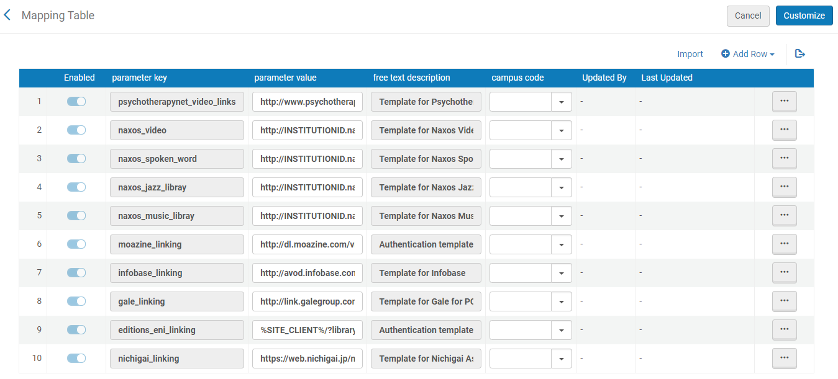Open campus code dropdown for naxos_music_libray

pyautogui.click(x=561, y=216)
